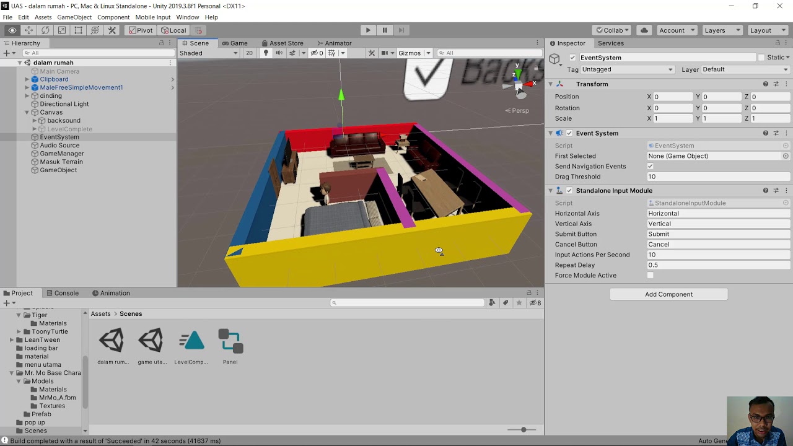793x446 pixels.
Task: Select GameManager in Hierarchy
Action: click(62, 154)
